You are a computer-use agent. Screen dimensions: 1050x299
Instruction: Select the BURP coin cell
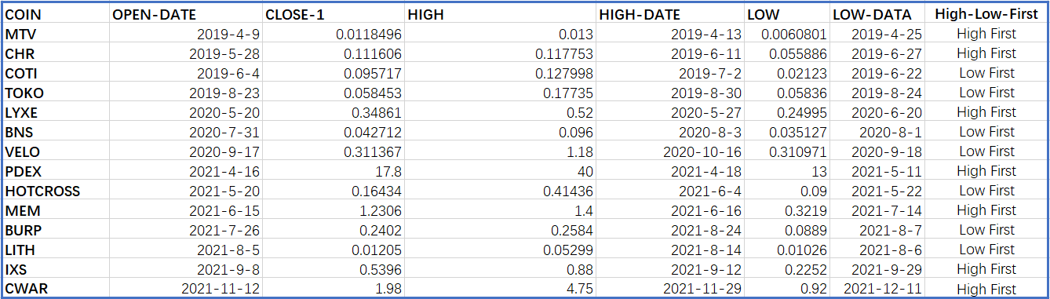click(x=56, y=230)
